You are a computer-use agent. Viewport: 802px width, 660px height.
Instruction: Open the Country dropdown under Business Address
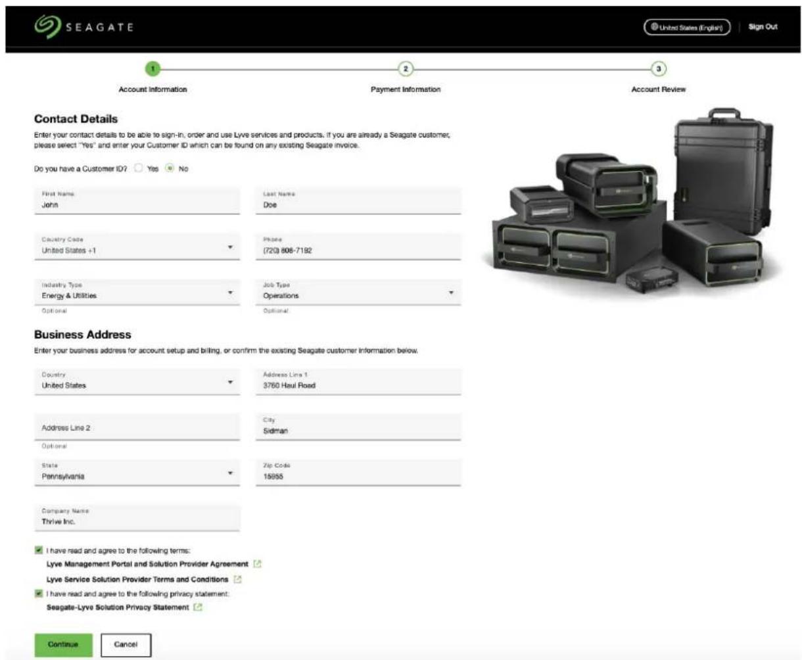pos(137,381)
